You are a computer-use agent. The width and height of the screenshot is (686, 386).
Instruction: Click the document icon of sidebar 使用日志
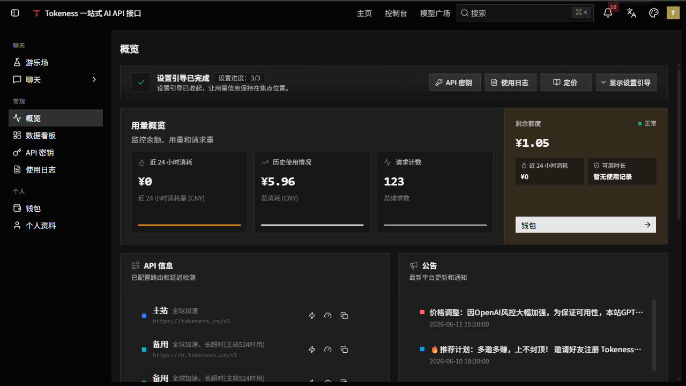point(17,170)
